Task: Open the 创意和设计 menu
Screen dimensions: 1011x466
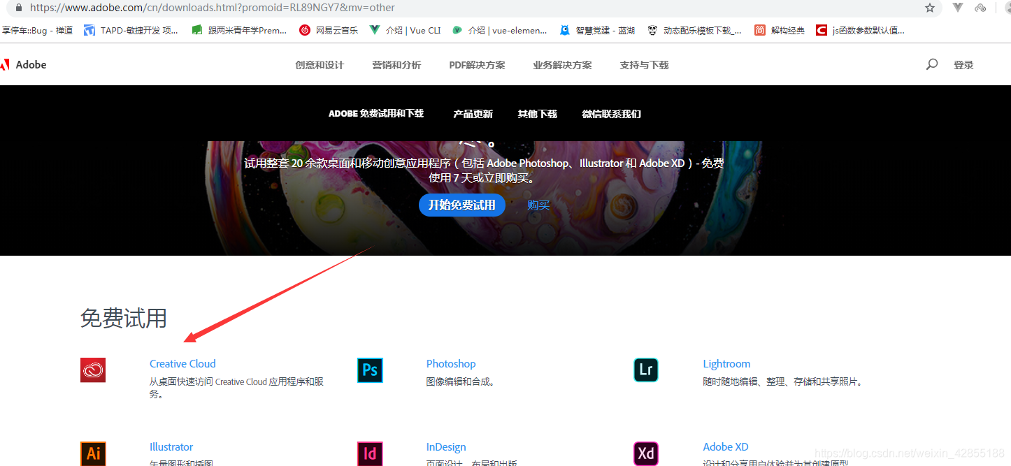Action: coord(320,65)
